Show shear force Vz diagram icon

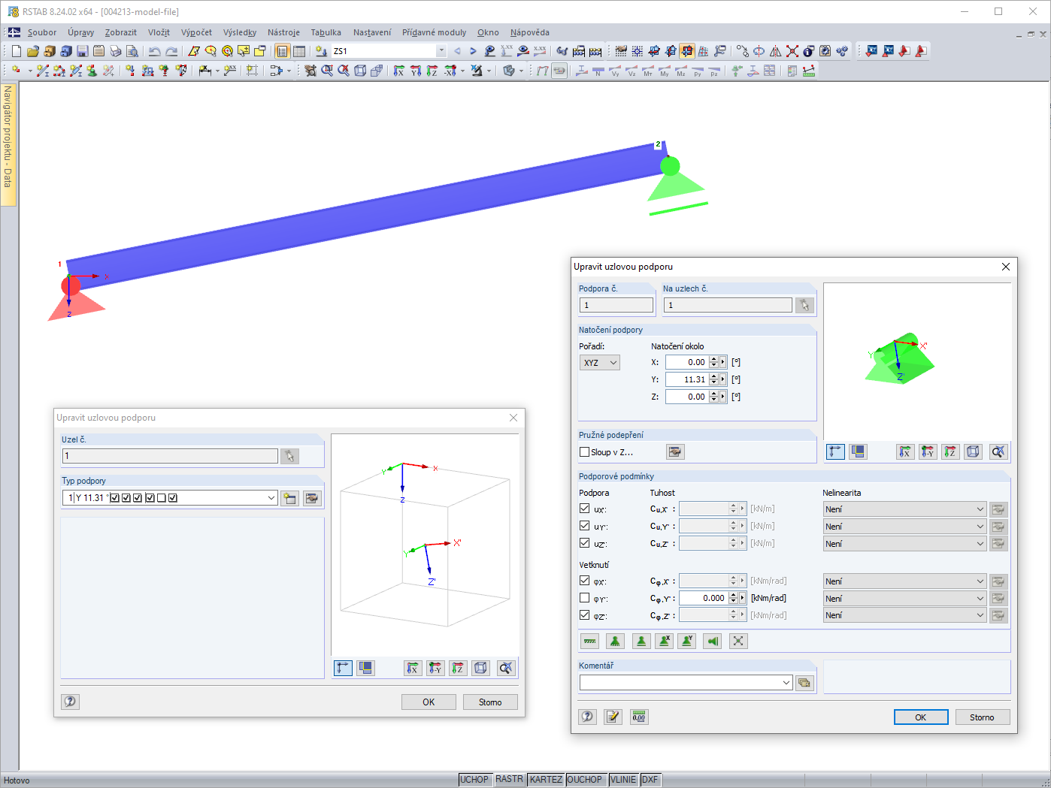point(632,71)
